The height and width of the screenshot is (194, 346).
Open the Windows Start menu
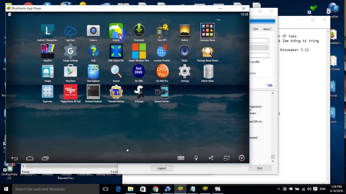click(6, 189)
